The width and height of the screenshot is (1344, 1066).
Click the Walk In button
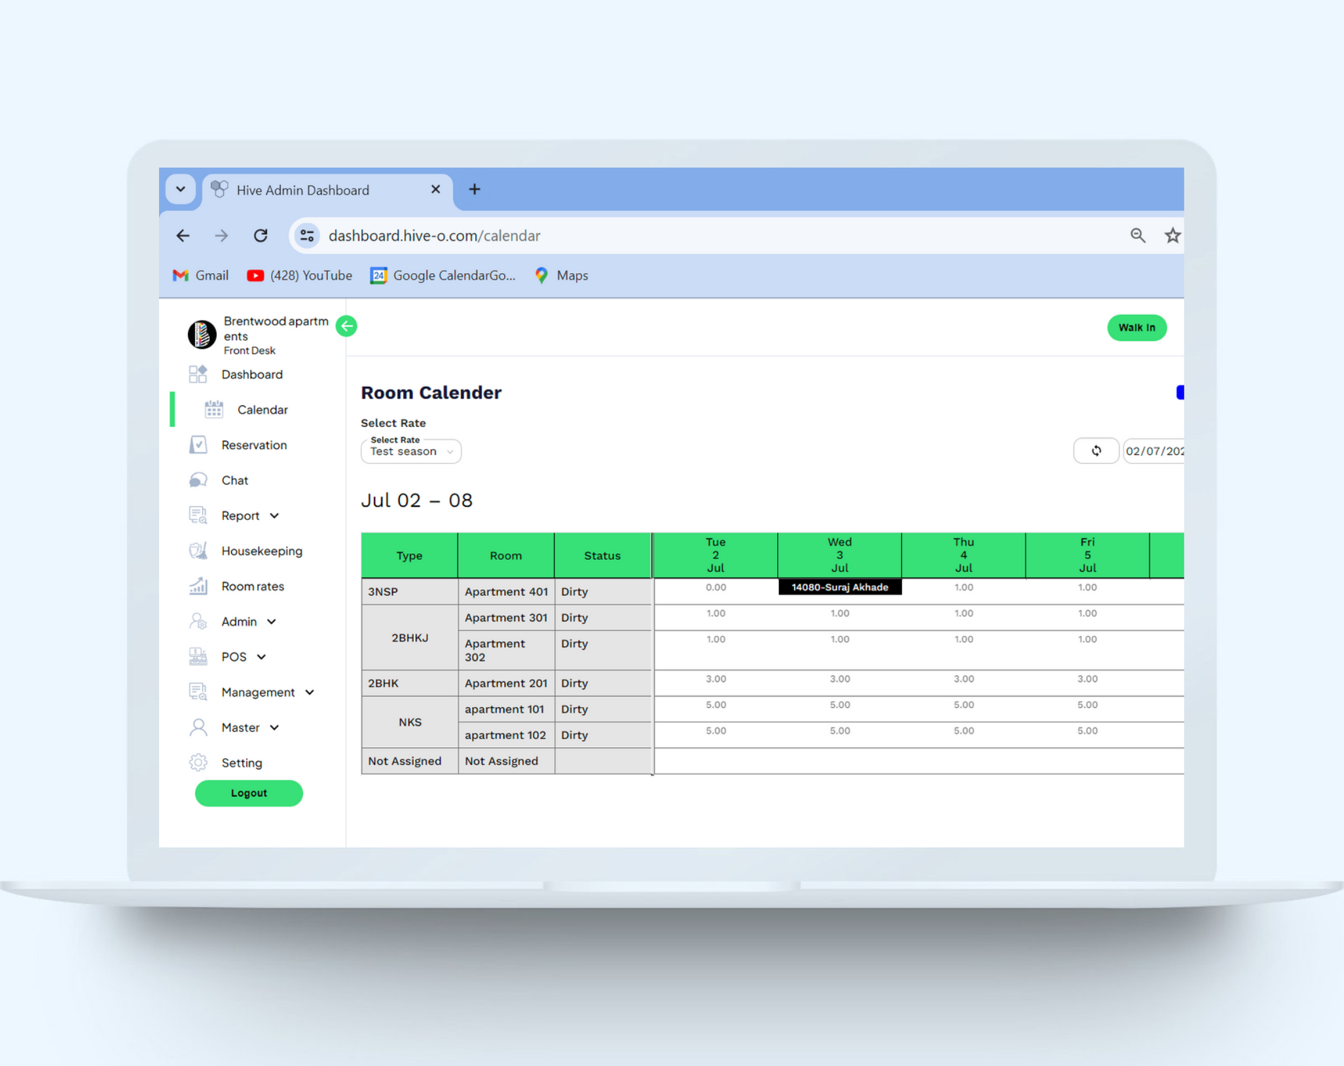[x=1136, y=327]
